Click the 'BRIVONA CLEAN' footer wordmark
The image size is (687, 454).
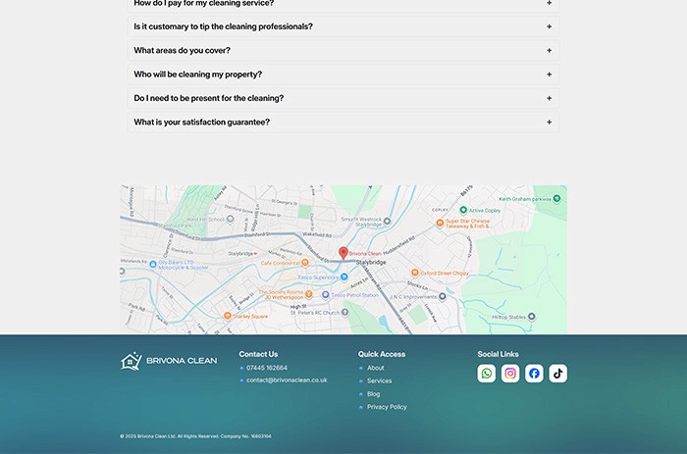coord(182,361)
